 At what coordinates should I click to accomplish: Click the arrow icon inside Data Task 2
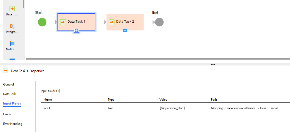112,22
